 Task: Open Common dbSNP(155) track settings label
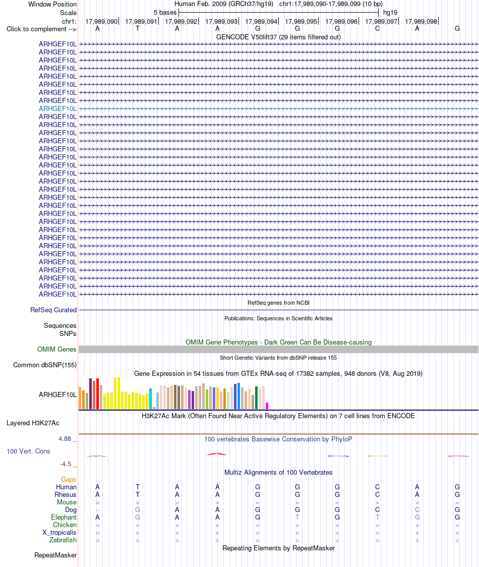pyautogui.click(x=45, y=365)
